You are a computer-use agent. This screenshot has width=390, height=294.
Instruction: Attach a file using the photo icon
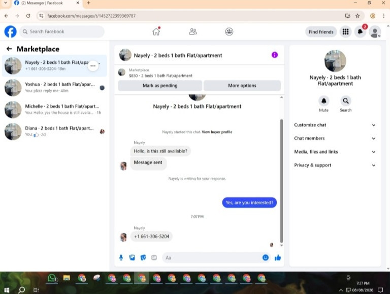coord(132,258)
